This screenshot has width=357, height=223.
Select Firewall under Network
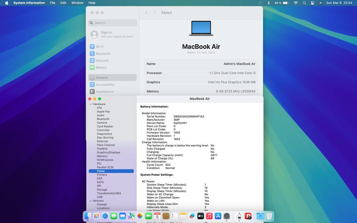coord(102,204)
